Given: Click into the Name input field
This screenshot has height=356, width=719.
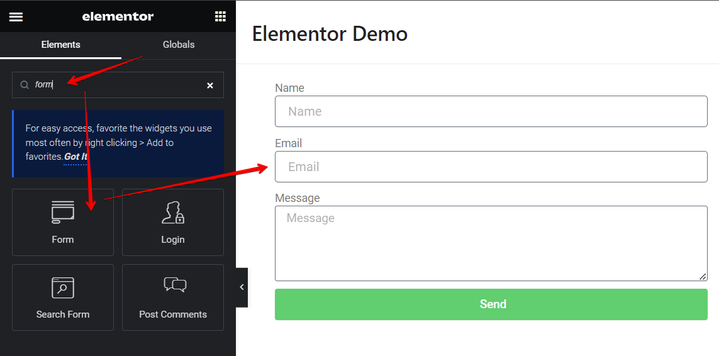Looking at the screenshot, I should (491, 111).
